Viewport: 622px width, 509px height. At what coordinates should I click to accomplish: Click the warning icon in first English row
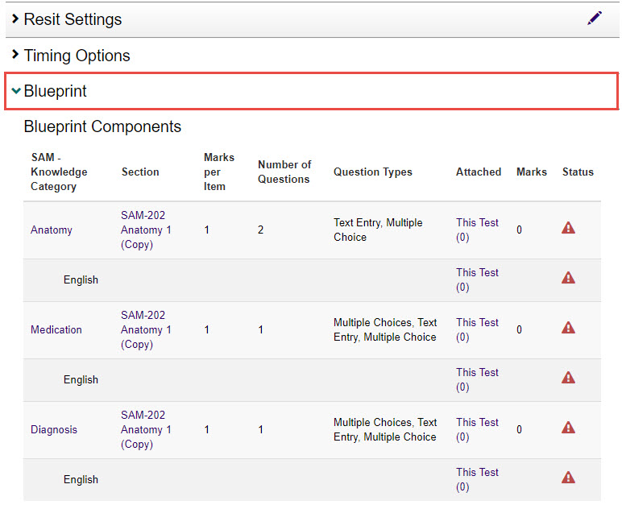(x=568, y=278)
